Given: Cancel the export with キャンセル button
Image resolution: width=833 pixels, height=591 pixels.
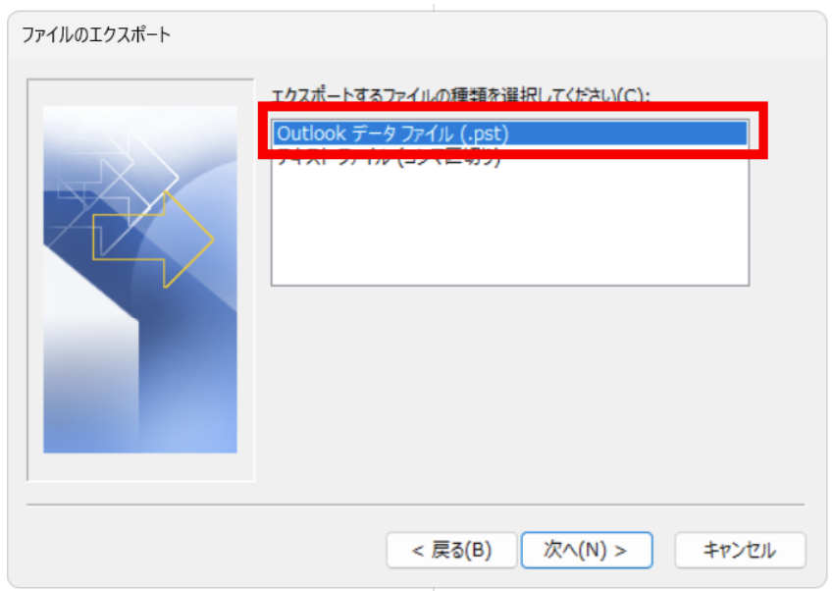Looking at the screenshot, I should pyautogui.click(x=740, y=550).
